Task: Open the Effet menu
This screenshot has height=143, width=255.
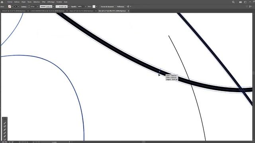Action: coord(44,2)
